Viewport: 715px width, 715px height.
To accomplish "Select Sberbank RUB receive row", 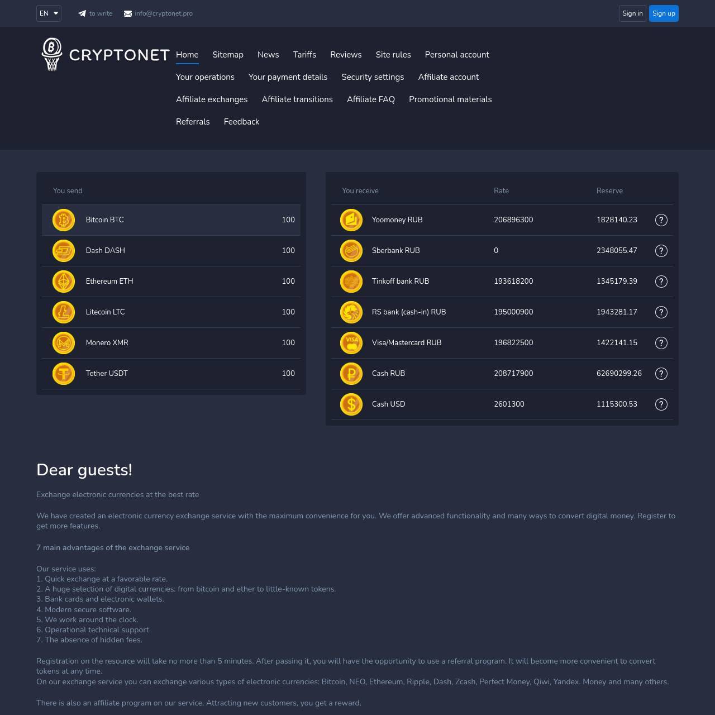I will click(395, 251).
